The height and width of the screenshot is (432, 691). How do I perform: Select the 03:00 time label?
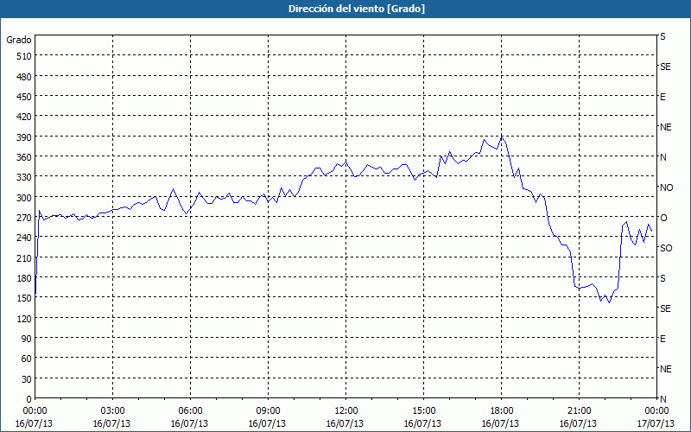point(112,411)
